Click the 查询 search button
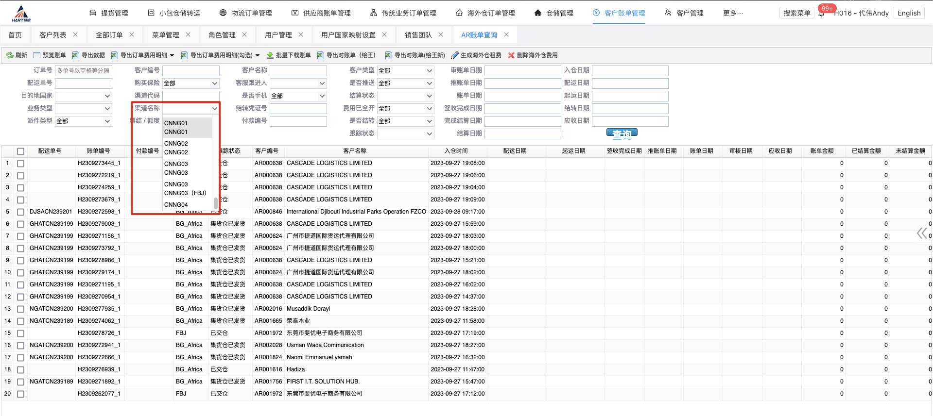 622,133
